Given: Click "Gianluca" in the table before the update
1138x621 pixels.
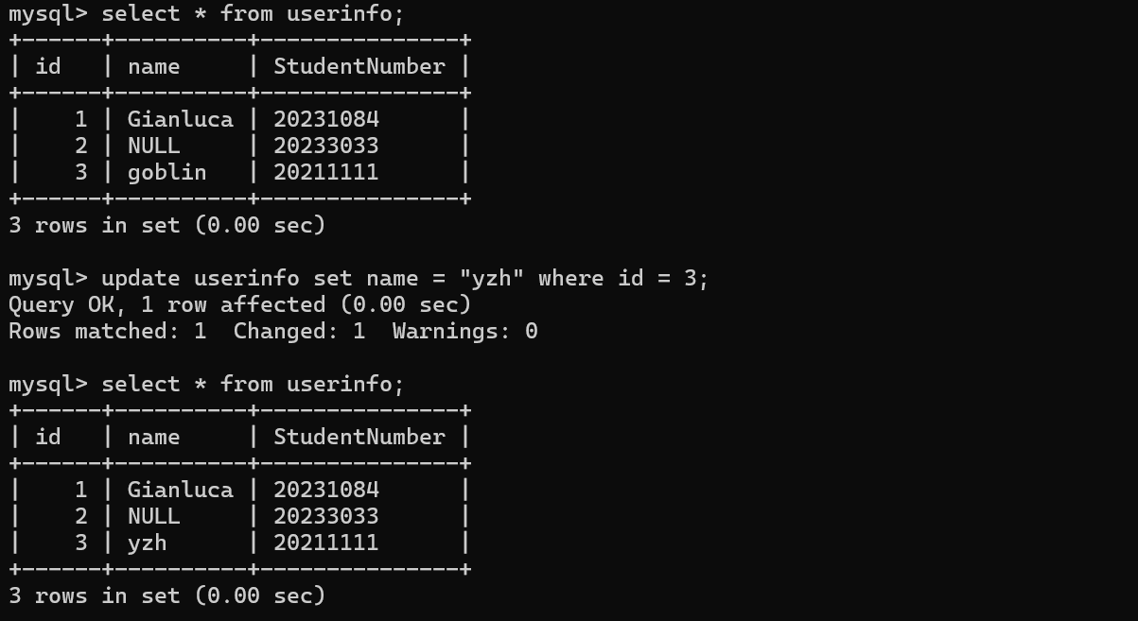Looking at the screenshot, I should click(180, 119).
